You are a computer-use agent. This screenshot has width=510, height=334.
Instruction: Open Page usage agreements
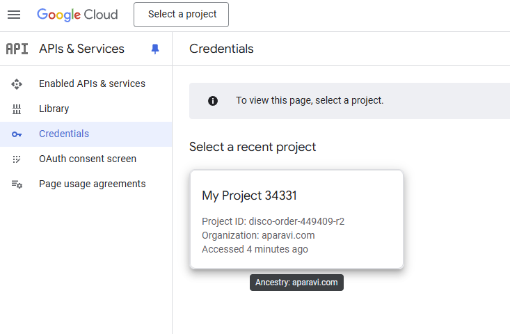pos(92,184)
